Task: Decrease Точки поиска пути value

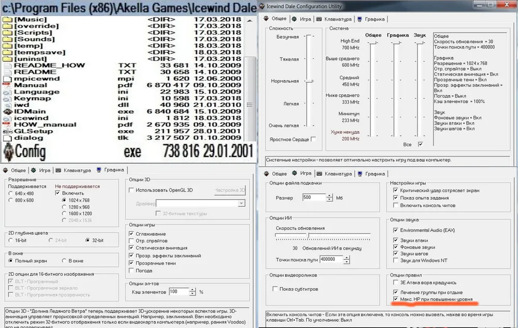Action: 347,261
